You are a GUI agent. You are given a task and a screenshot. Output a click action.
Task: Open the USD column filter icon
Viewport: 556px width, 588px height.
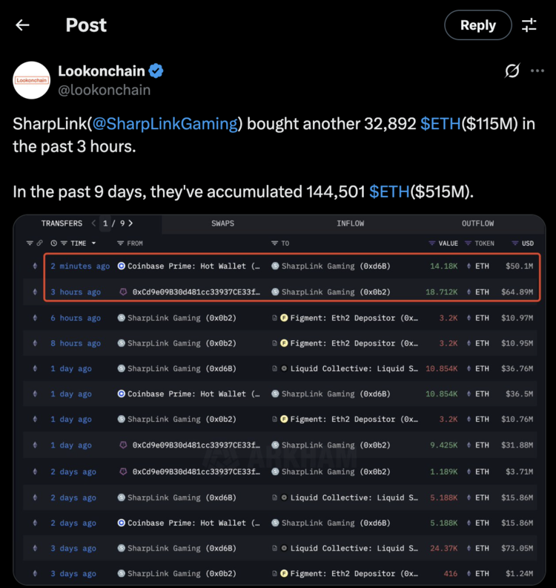(515, 244)
